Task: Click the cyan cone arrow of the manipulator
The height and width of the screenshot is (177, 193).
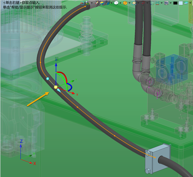Action: point(59,90)
